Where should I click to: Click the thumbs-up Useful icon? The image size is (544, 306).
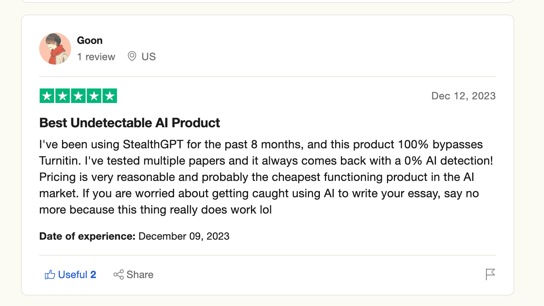point(50,274)
